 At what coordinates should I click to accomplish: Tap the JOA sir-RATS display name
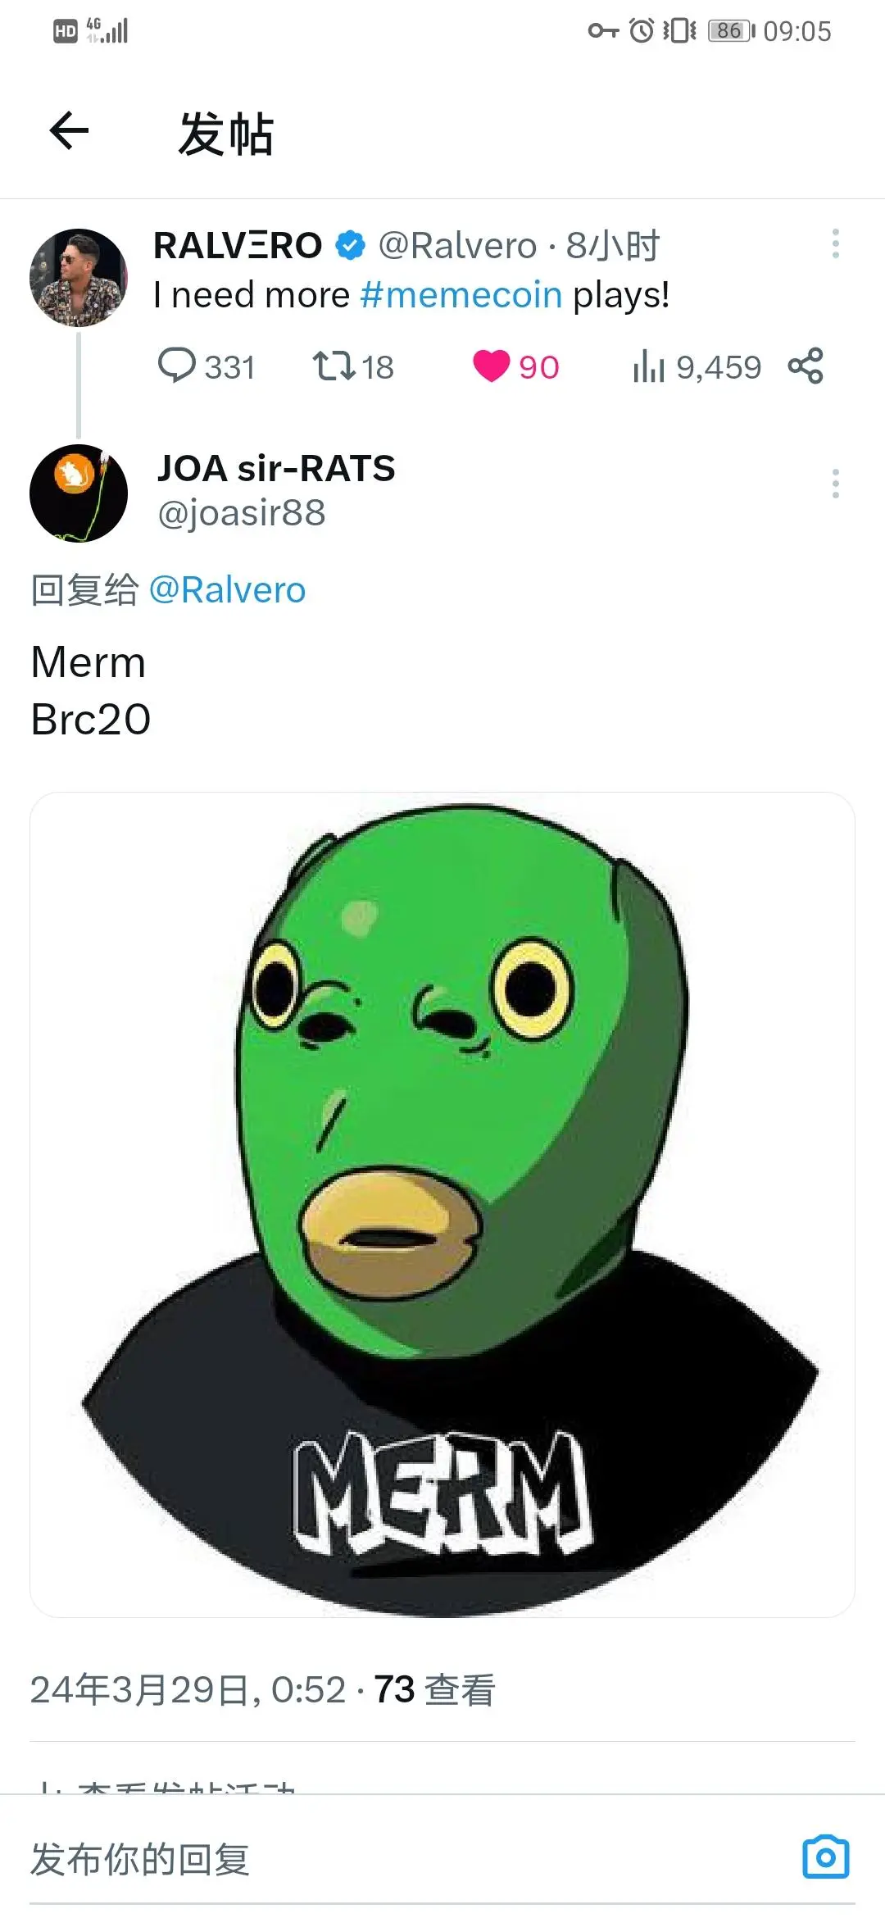pos(276,469)
